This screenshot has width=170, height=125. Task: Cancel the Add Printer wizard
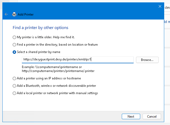pyautogui.click(x=152, y=116)
